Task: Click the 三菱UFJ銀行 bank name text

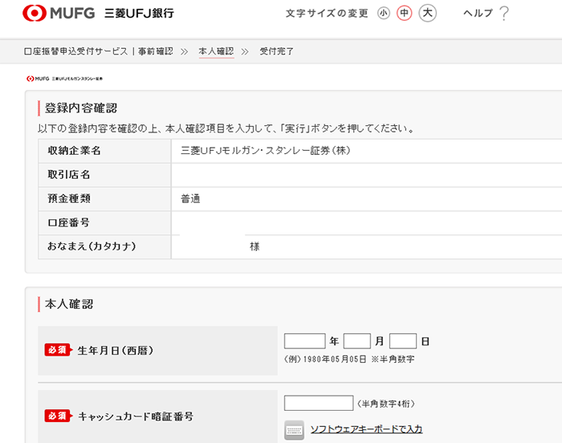Action: (x=139, y=14)
